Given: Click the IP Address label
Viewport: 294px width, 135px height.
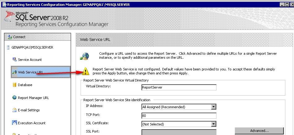Looking at the screenshot, I should click(94, 106).
